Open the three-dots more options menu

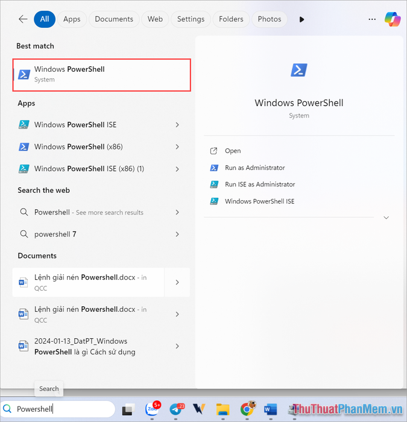[372, 19]
